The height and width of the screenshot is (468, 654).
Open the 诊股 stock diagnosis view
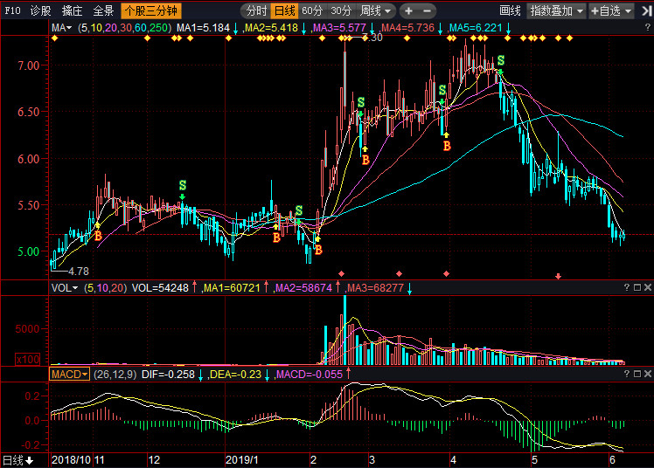point(41,10)
